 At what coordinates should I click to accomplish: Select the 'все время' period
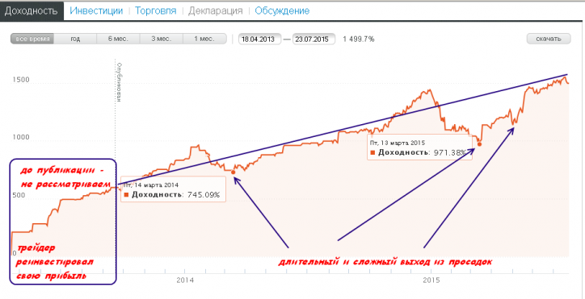[x=32, y=39]
